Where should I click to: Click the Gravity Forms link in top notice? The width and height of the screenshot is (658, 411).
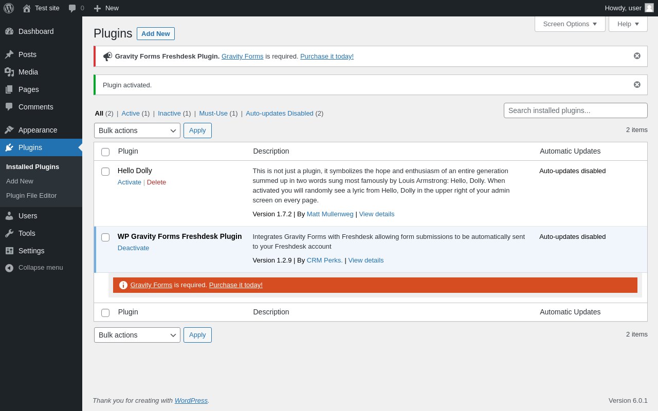tap(243, 57)
